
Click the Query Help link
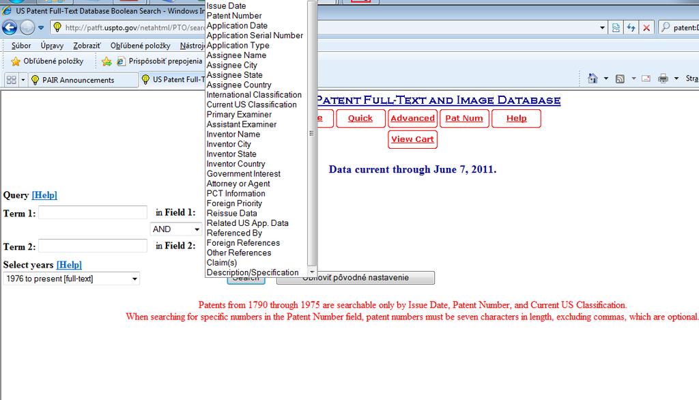point(44,195)
